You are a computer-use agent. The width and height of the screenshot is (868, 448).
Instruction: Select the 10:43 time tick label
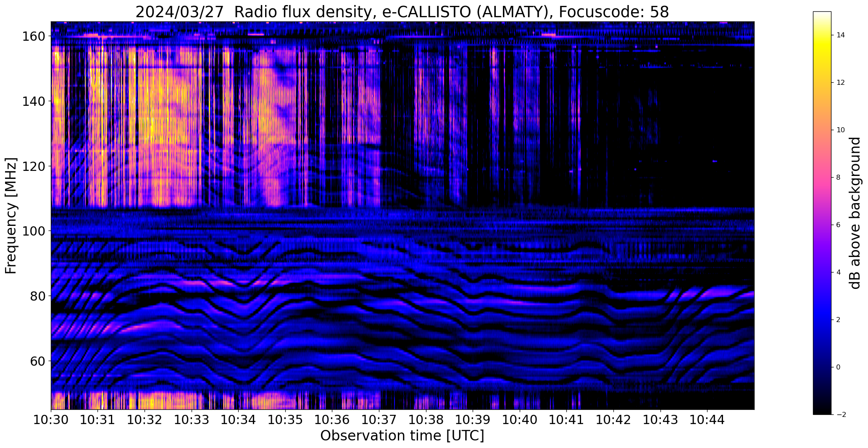click(660, 420)
